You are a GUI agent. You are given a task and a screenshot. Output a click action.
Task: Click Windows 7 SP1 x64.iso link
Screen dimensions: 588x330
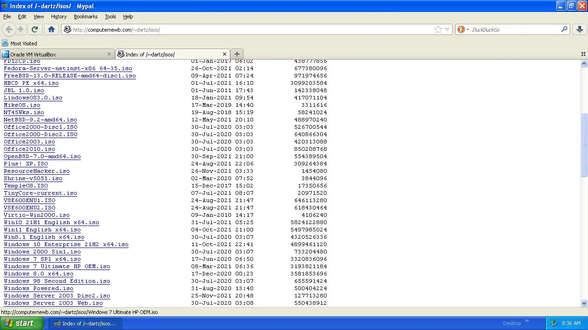click(x=42, y=259)
